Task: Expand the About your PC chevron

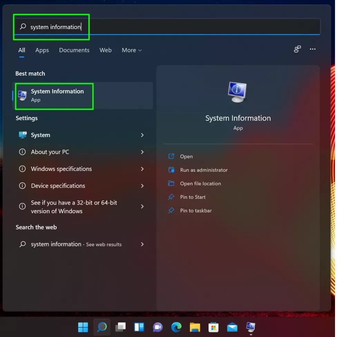Action: (142, 152)
